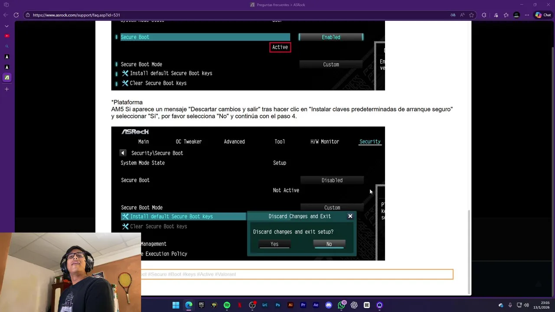This screenshot has width=555, height=312.
Task: Open browser Extensions puzzle icon
Action: click(x=484, y=15)
